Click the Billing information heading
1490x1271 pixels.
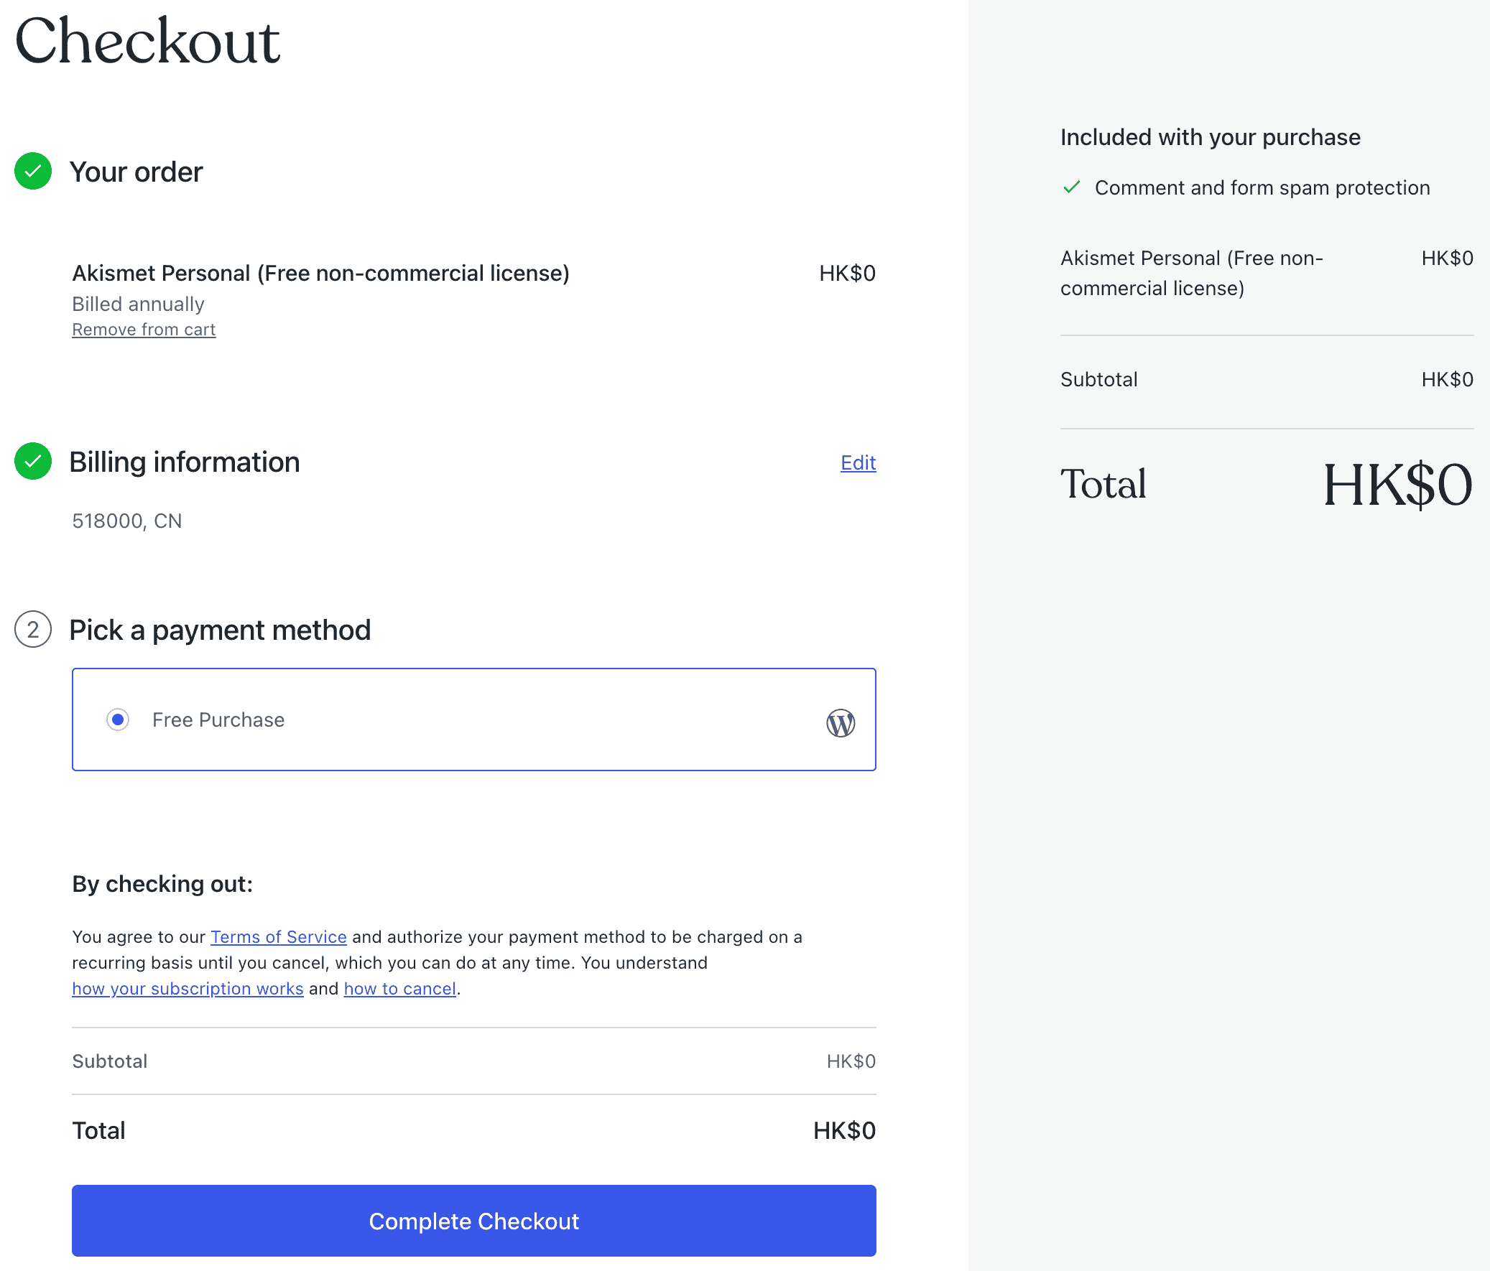tap(184, 462)
